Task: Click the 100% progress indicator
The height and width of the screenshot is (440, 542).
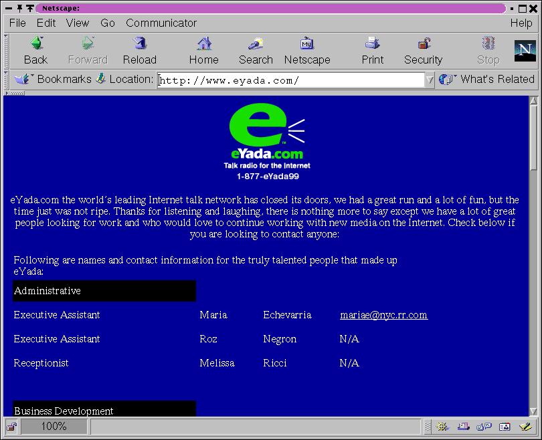Action: tap(54, 427)
